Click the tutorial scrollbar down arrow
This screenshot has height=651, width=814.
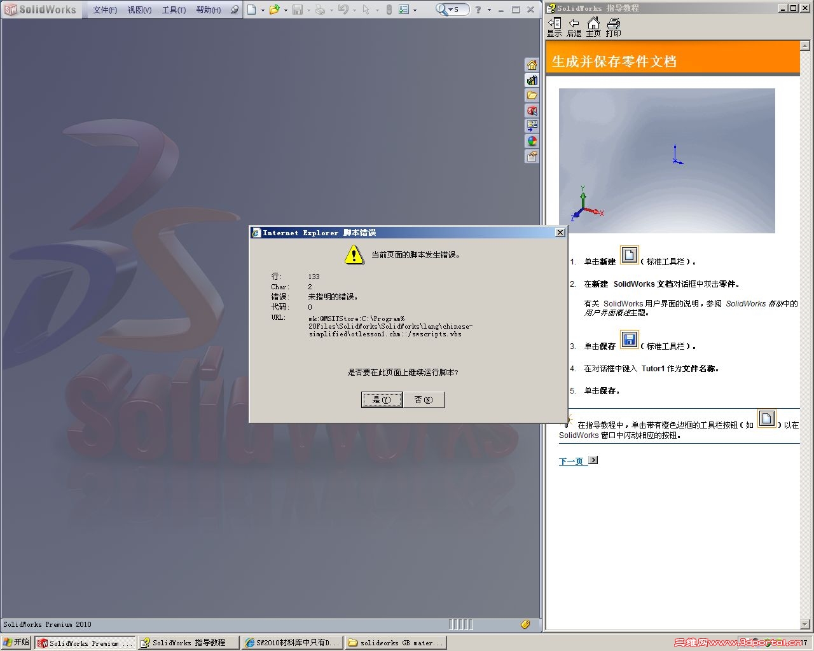pyautogui.click(x=805, y=624)
